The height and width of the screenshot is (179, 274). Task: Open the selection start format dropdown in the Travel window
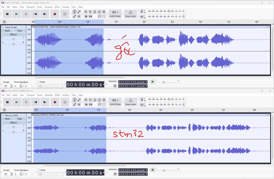[x=146, y=82]
